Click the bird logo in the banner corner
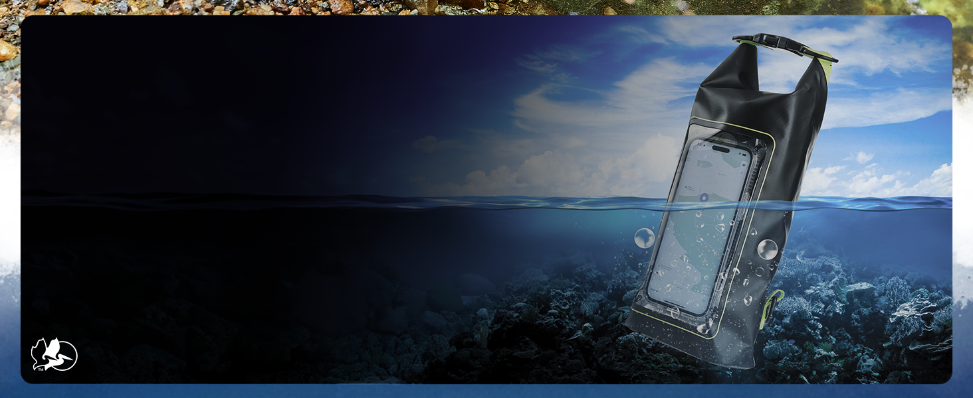973x398 pixels. (x=54, y=354)
